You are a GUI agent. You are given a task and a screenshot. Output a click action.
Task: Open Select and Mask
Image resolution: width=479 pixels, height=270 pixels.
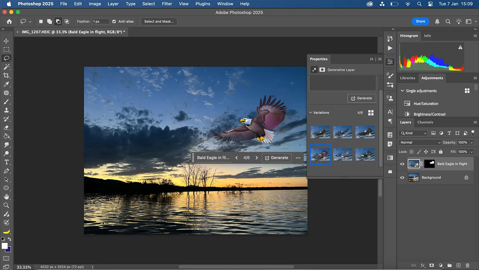159,21
